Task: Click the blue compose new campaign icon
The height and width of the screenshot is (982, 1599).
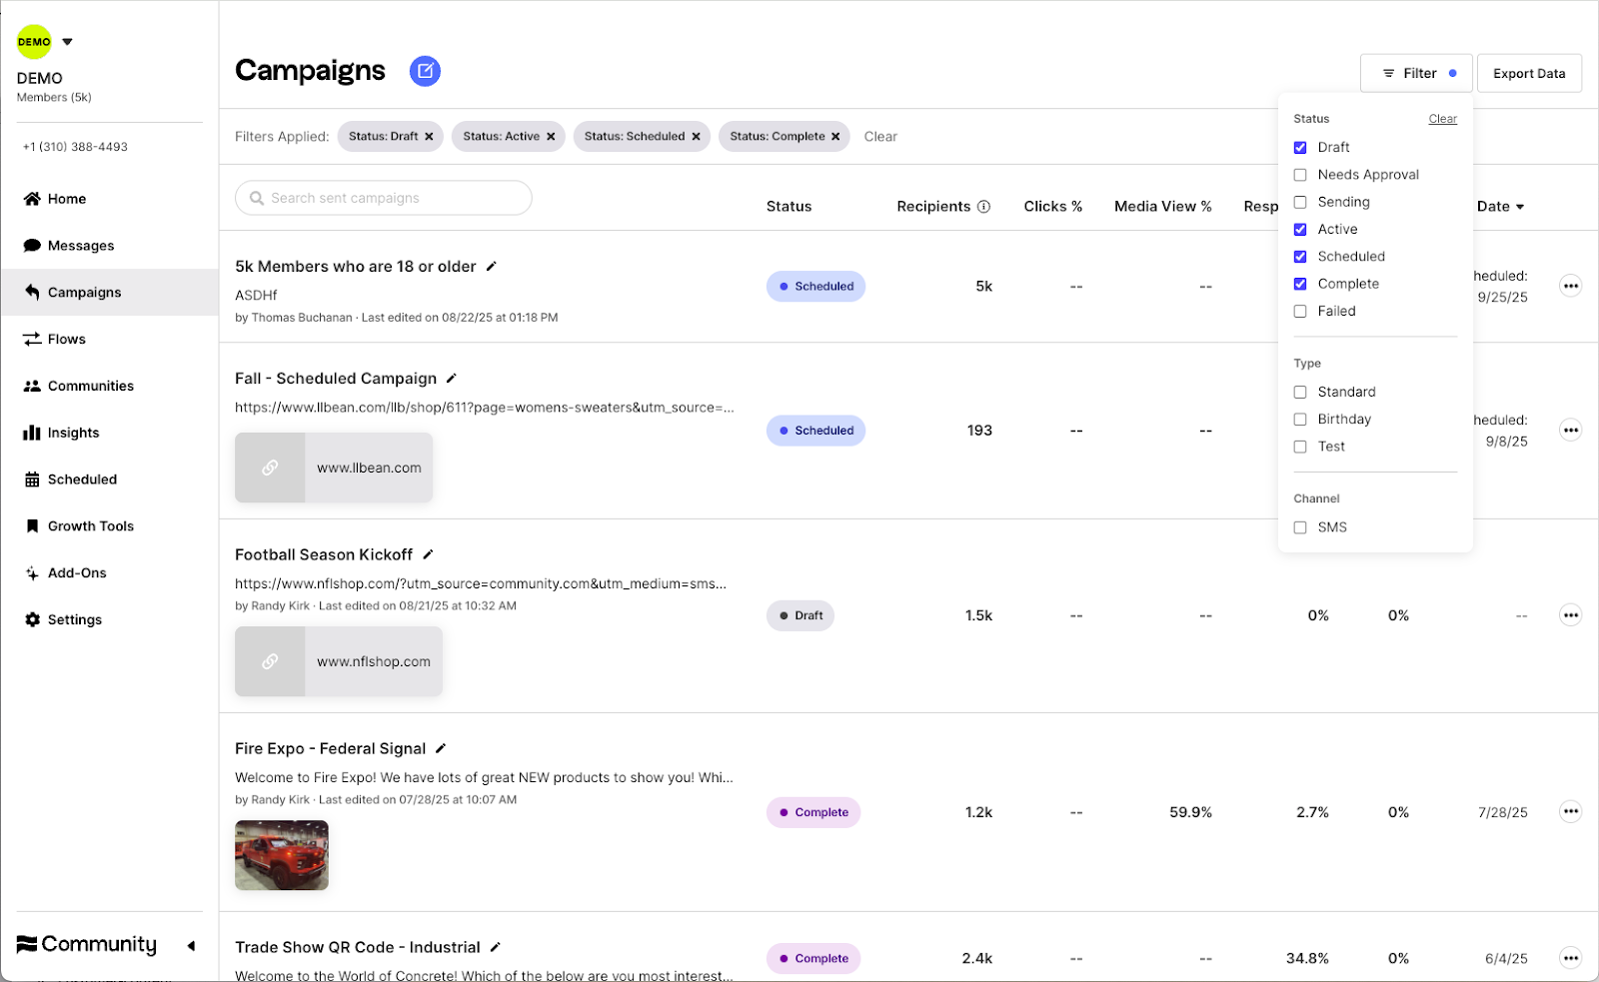Action: (425, 71)
